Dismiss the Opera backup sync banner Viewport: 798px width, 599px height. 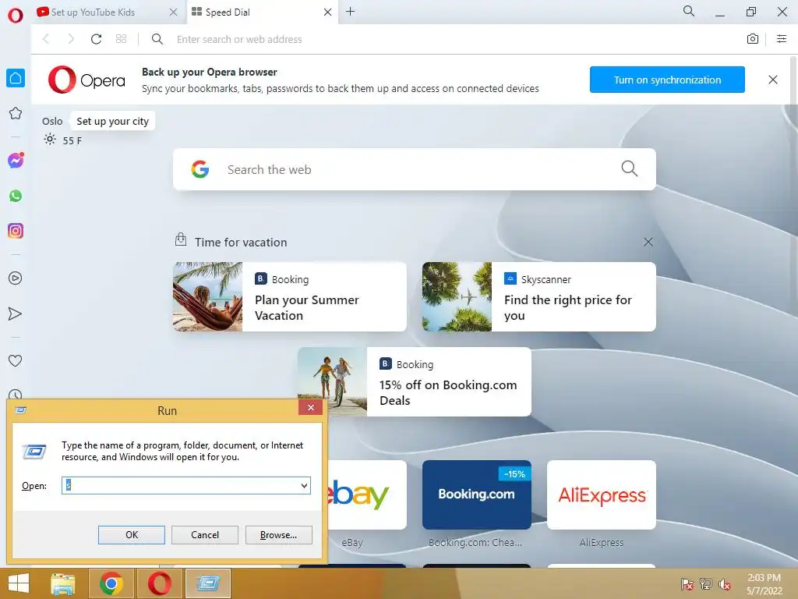click(x=772, y=80)
